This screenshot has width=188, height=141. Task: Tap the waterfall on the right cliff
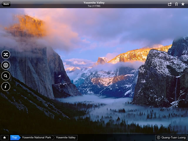pos(176,89)
